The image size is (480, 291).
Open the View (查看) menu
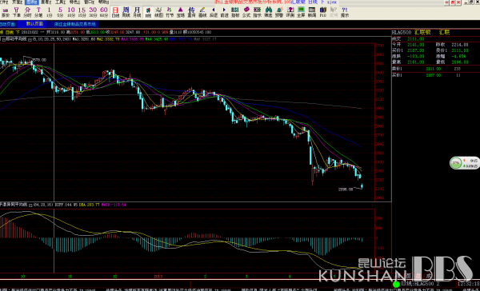click(x=46, y=2)
